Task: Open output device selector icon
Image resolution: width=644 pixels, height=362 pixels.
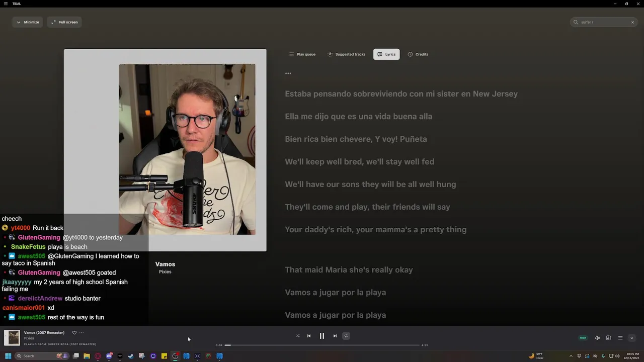Action: click(x=609, y=338)
